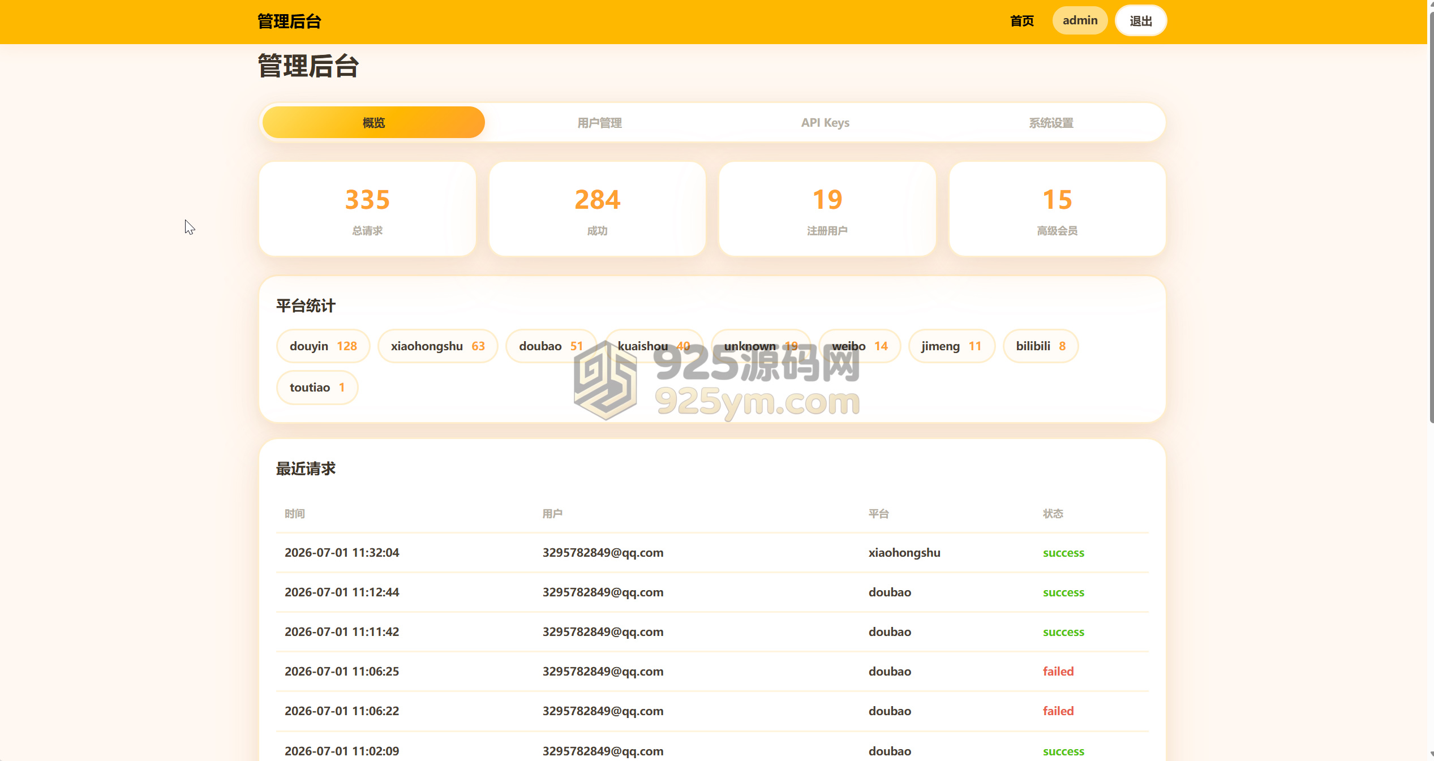1434x761 pixels.
Task: Click the toutiao 1 platform chip
Action: 317,388
